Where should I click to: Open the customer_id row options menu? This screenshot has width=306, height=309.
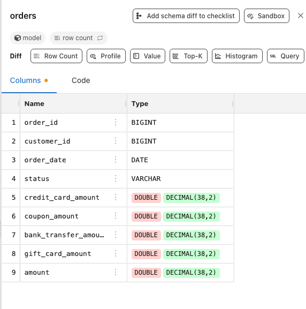(x=116, y=141)
